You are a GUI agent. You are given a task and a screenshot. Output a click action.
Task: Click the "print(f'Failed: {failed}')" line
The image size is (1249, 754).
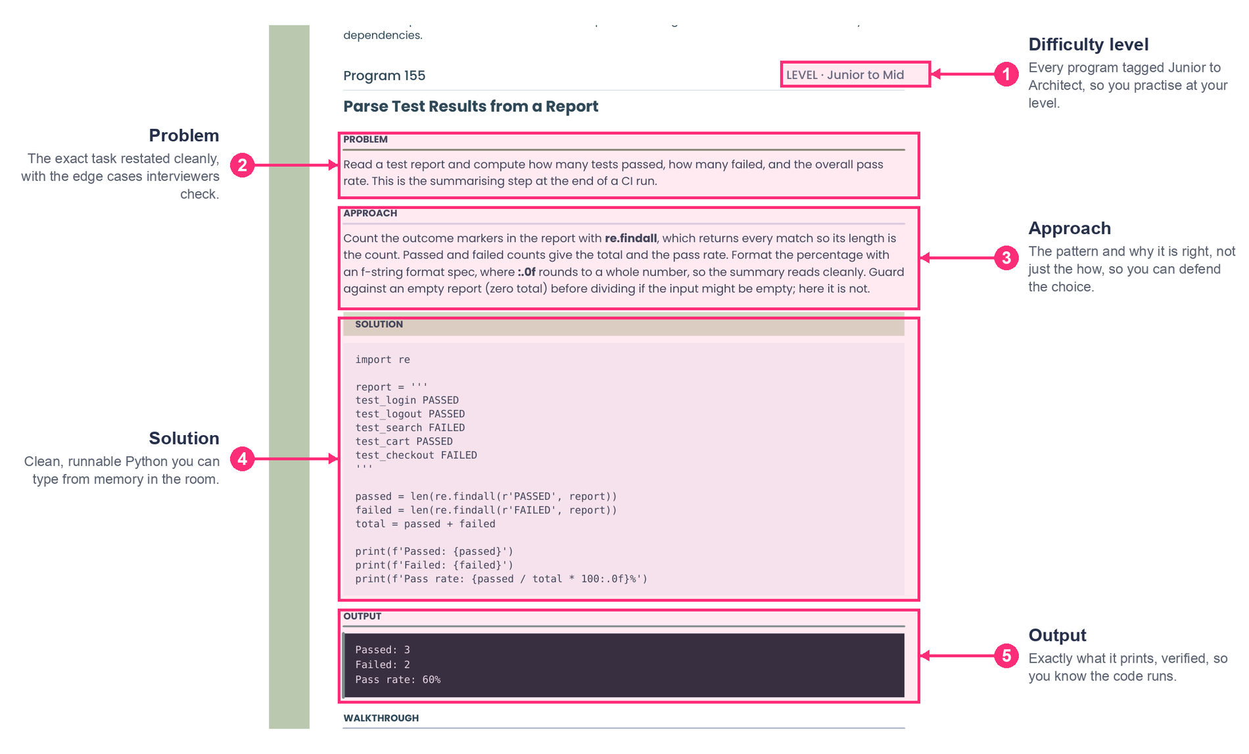click(434, 565)
